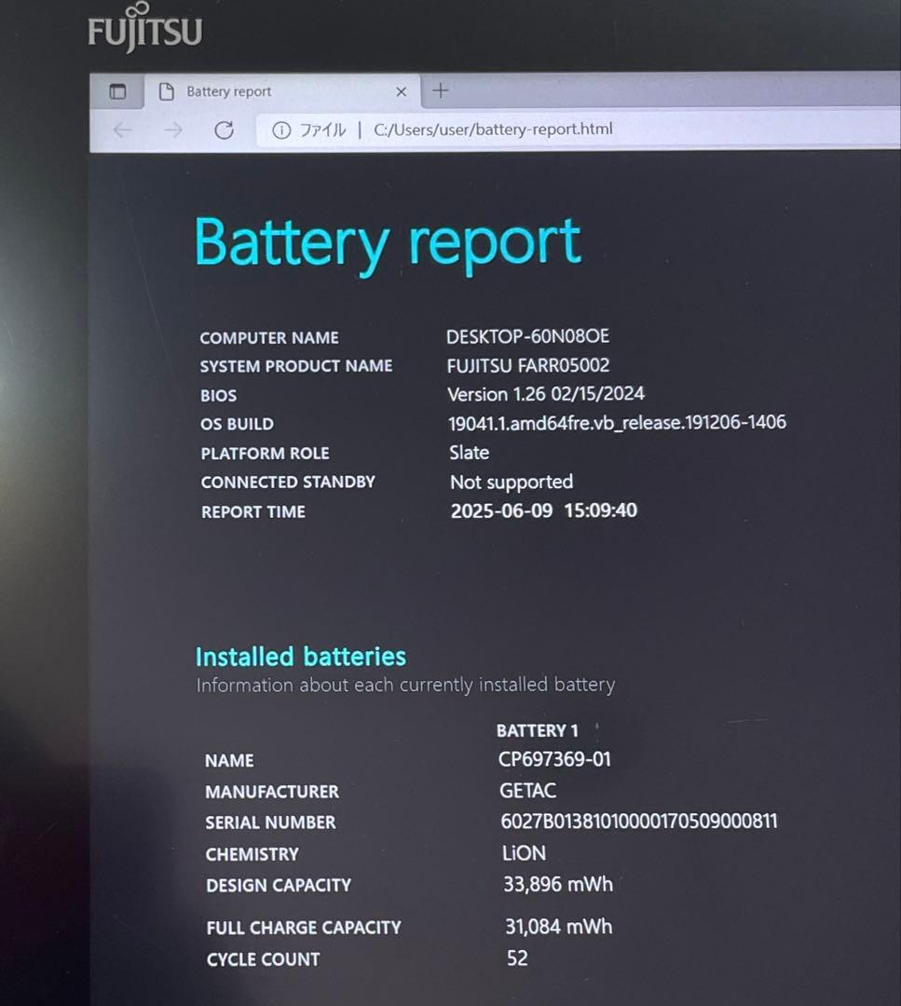The image size is (901, 1006).
Task: Reload the battery report page
Action: (x=224, y=131)
